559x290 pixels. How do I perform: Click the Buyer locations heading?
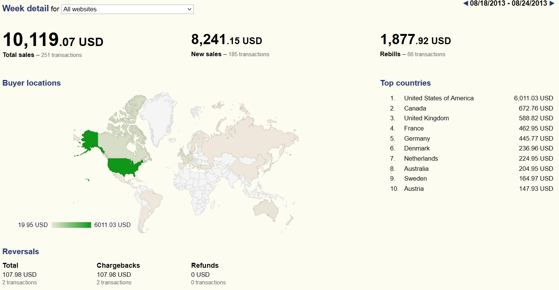click(32, 83)
